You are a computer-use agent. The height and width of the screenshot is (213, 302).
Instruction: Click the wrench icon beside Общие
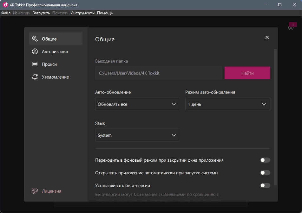point(35,39)
